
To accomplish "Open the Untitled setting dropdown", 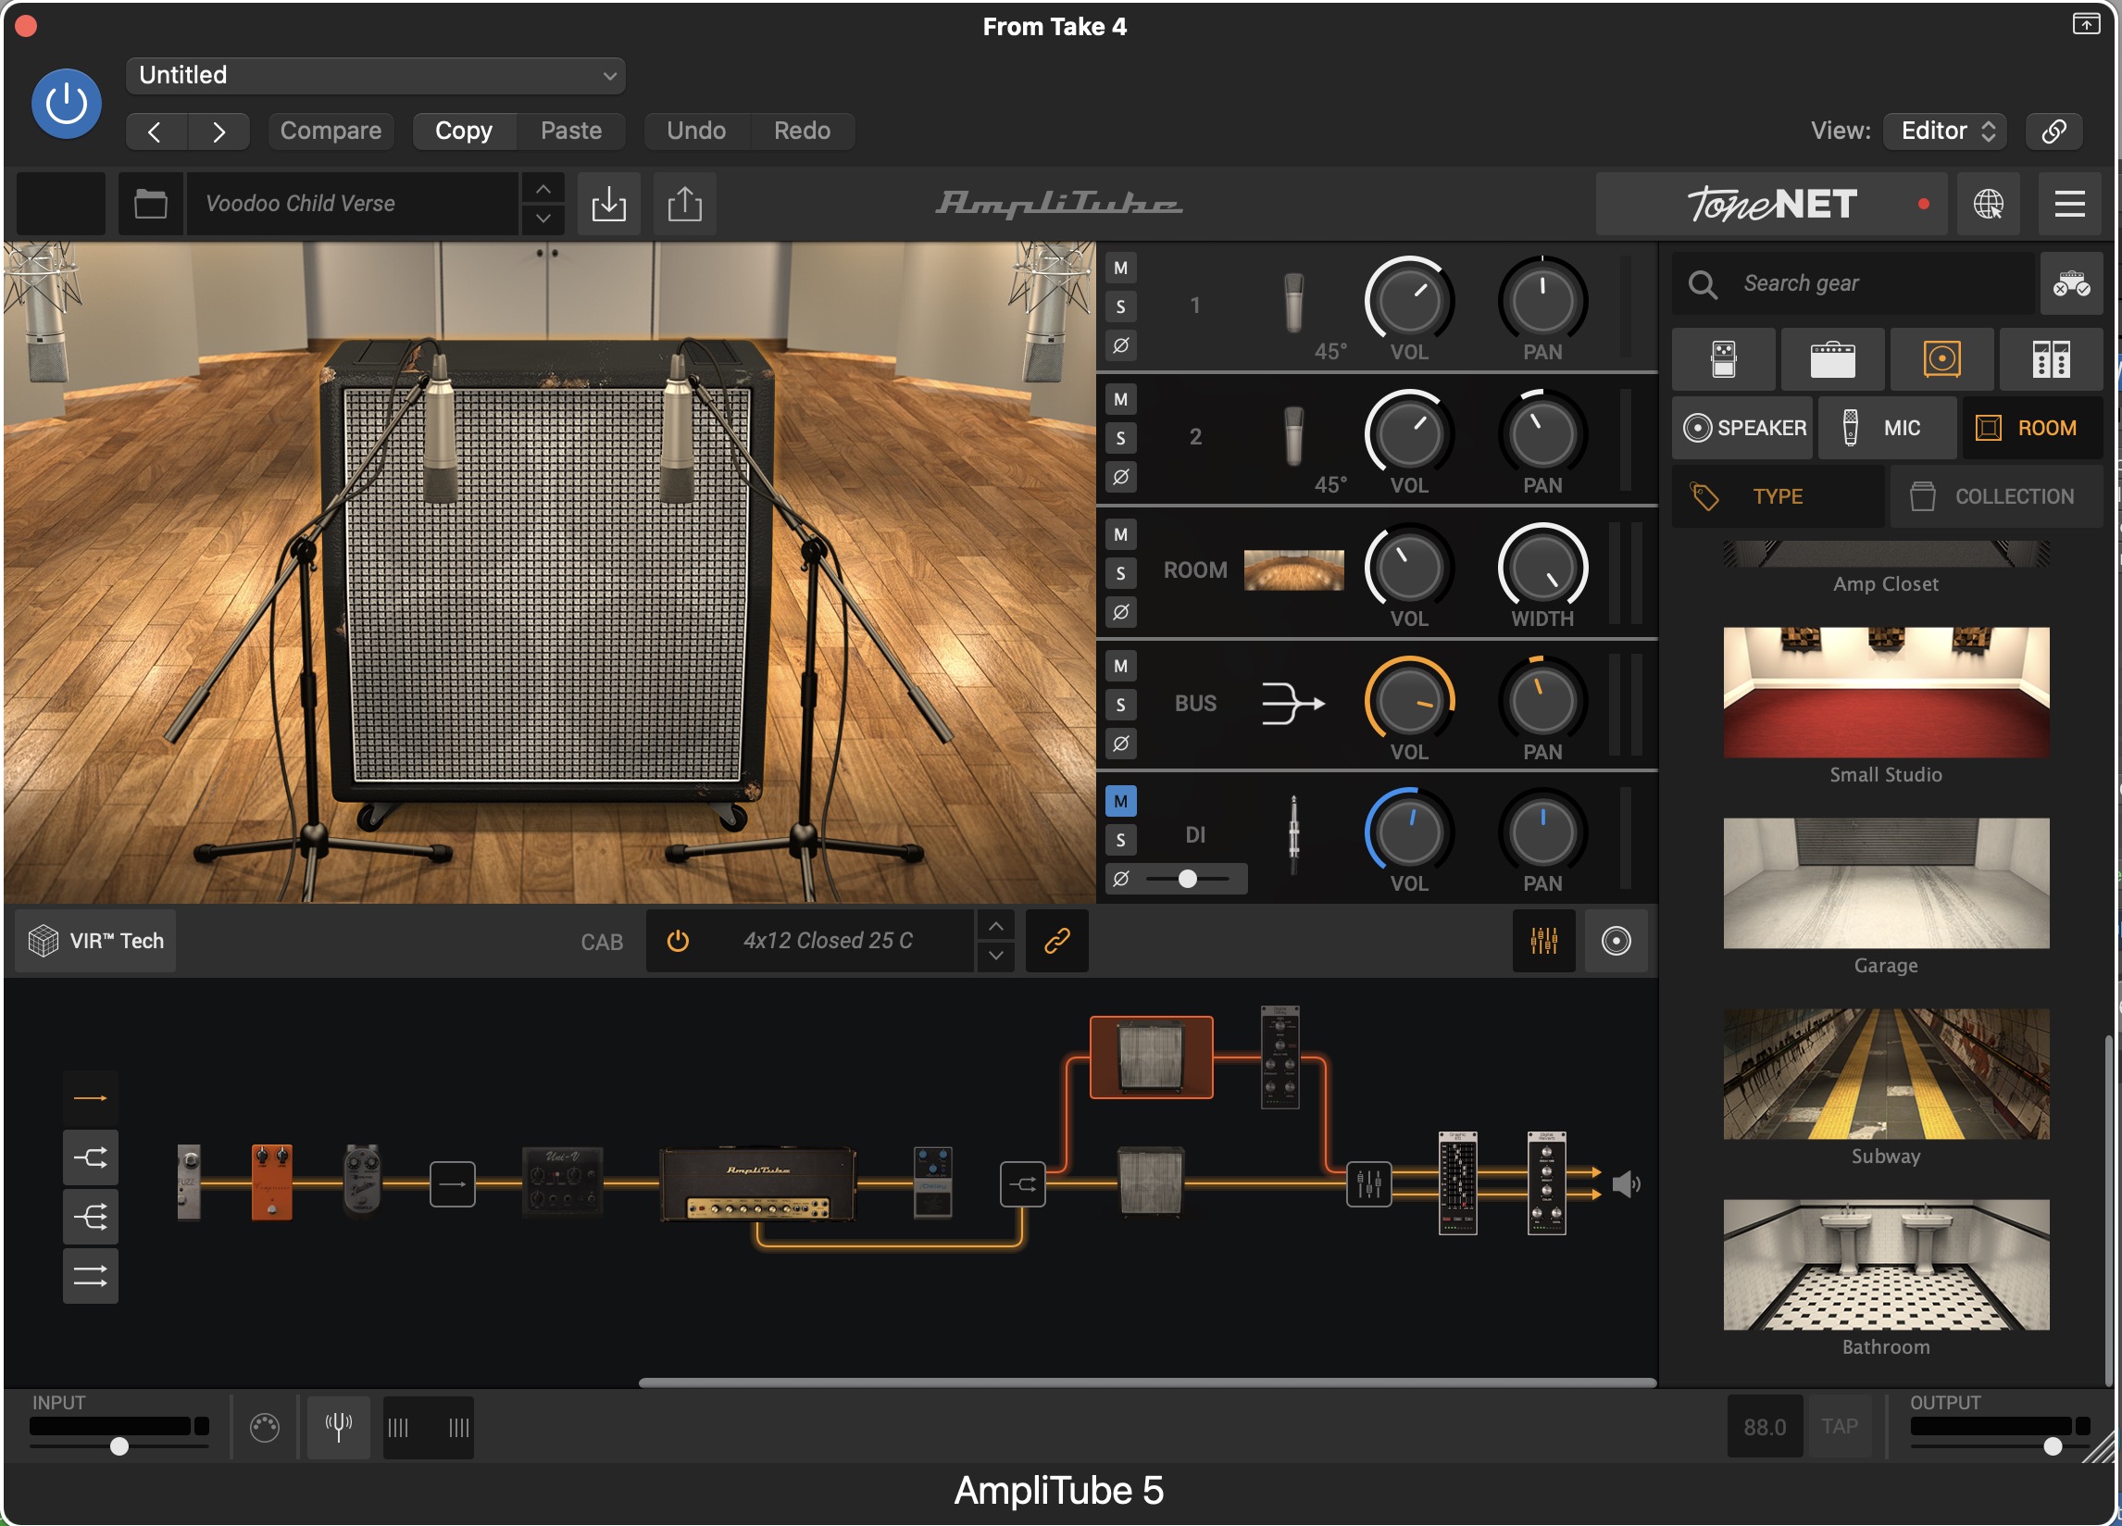I will [x=376, y=76].
